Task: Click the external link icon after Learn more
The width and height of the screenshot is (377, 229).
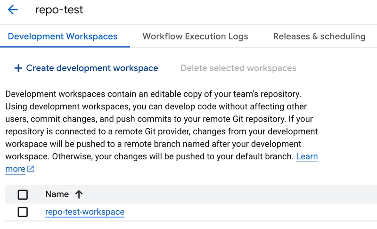Action: pos(31,169)
